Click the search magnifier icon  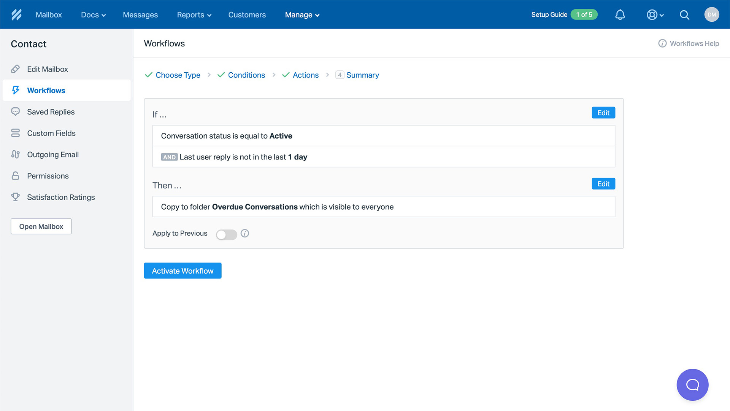684,14
